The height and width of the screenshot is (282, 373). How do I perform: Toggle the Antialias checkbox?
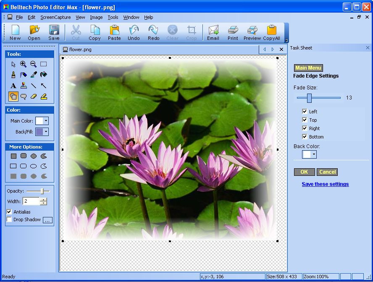(x=9, y=211)
